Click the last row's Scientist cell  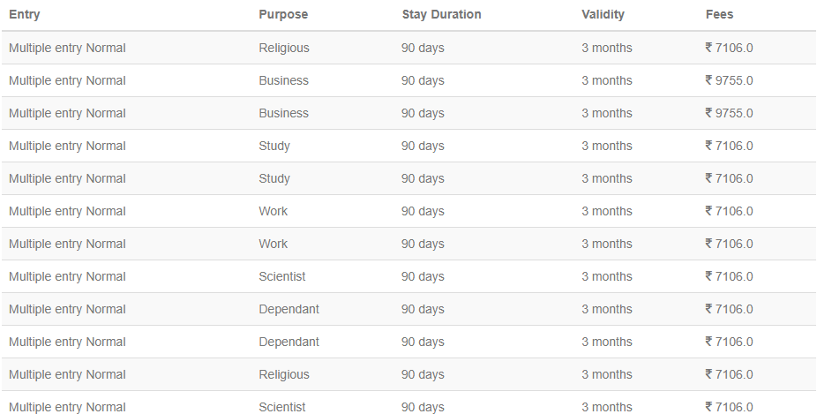point(281,407)
